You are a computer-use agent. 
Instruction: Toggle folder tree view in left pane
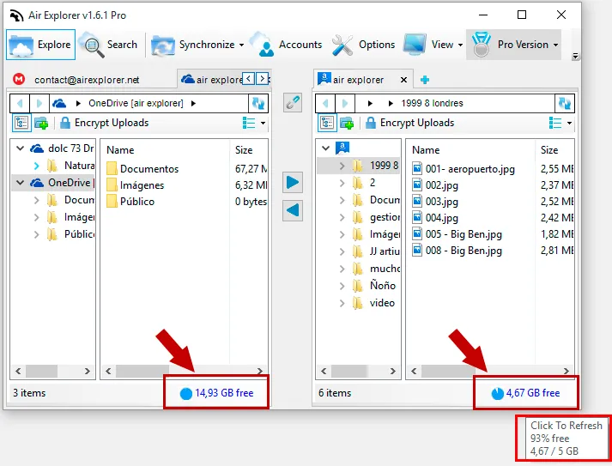coord(21,123)
